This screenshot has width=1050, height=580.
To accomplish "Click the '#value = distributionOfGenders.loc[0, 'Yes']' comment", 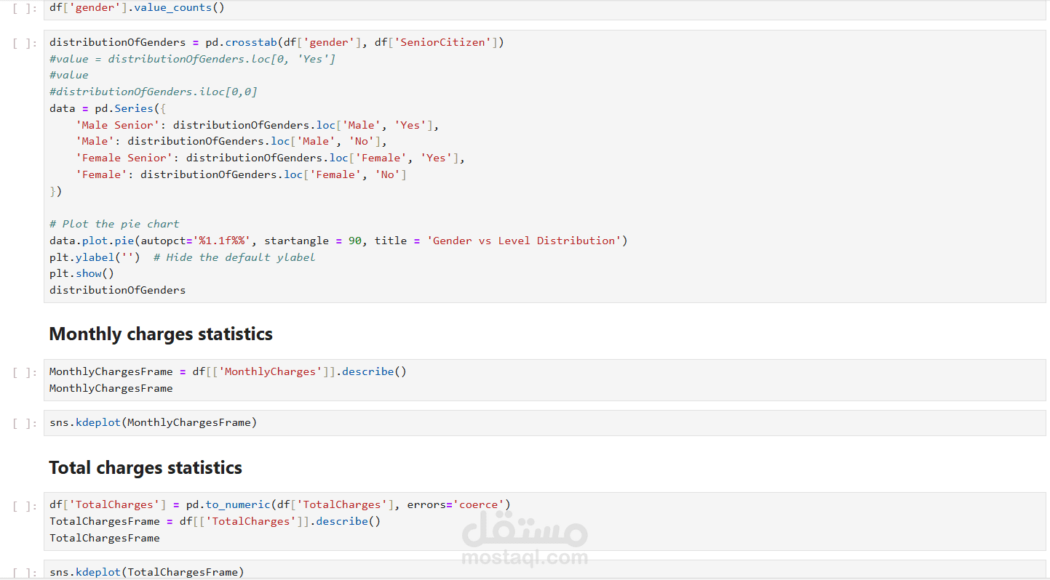I will pos(193,59).
